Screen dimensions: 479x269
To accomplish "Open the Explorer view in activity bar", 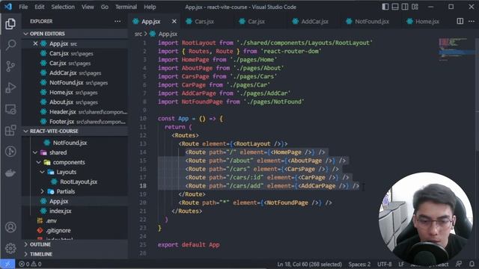I will pyautogui.click(x=10, y=23).
